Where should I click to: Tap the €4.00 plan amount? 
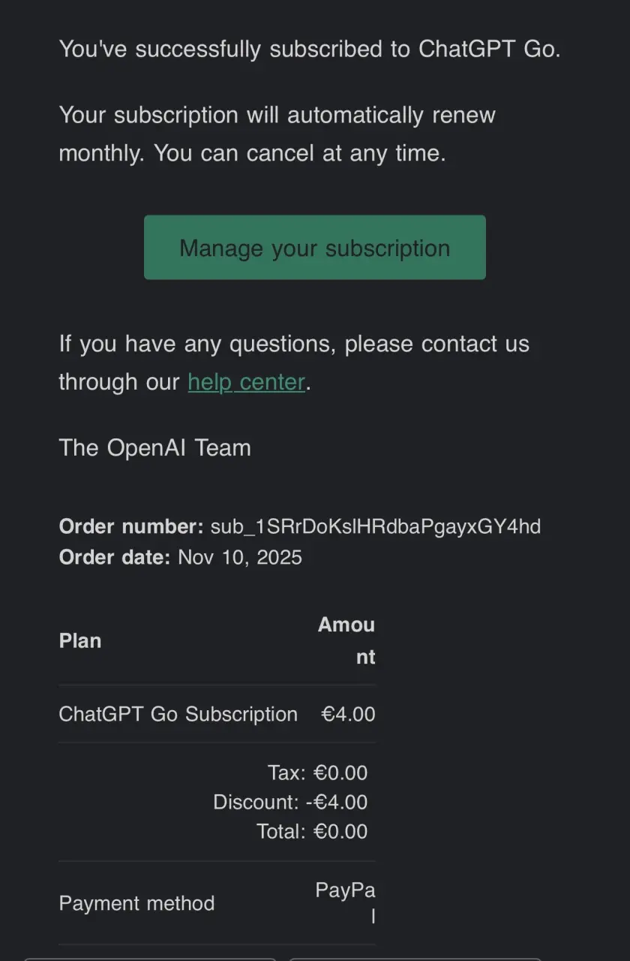(x=348, y=714)
